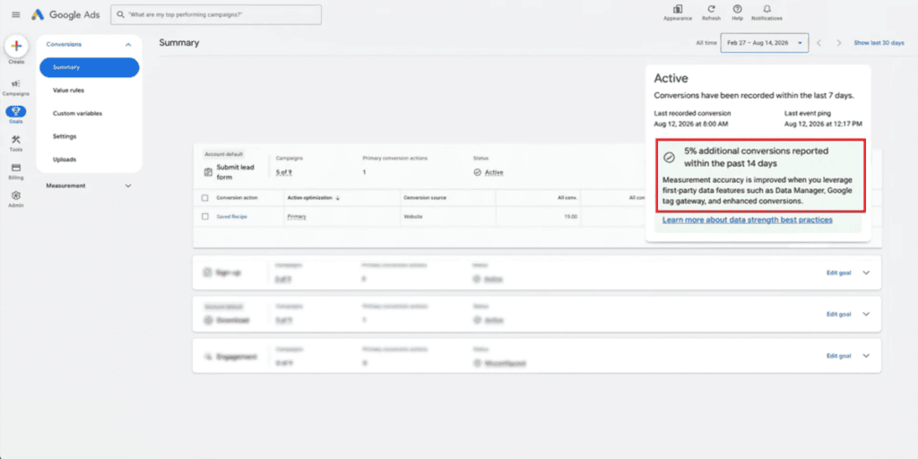Open the Admin gear icon
The height and width of the screenshot is (459, 918).
pyautogui.click(x=16, y=195)
